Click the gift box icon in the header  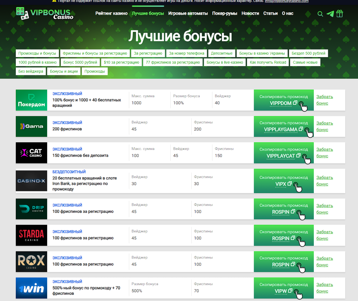(x=340, y=14)
